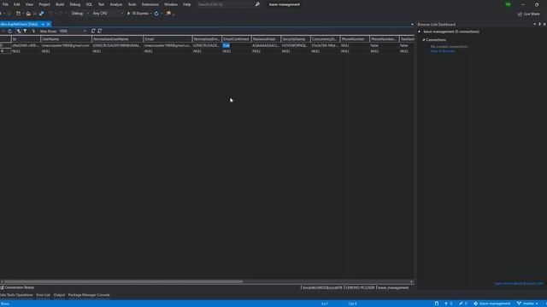
Task: Click the Email column header
Action: [168, 39]
